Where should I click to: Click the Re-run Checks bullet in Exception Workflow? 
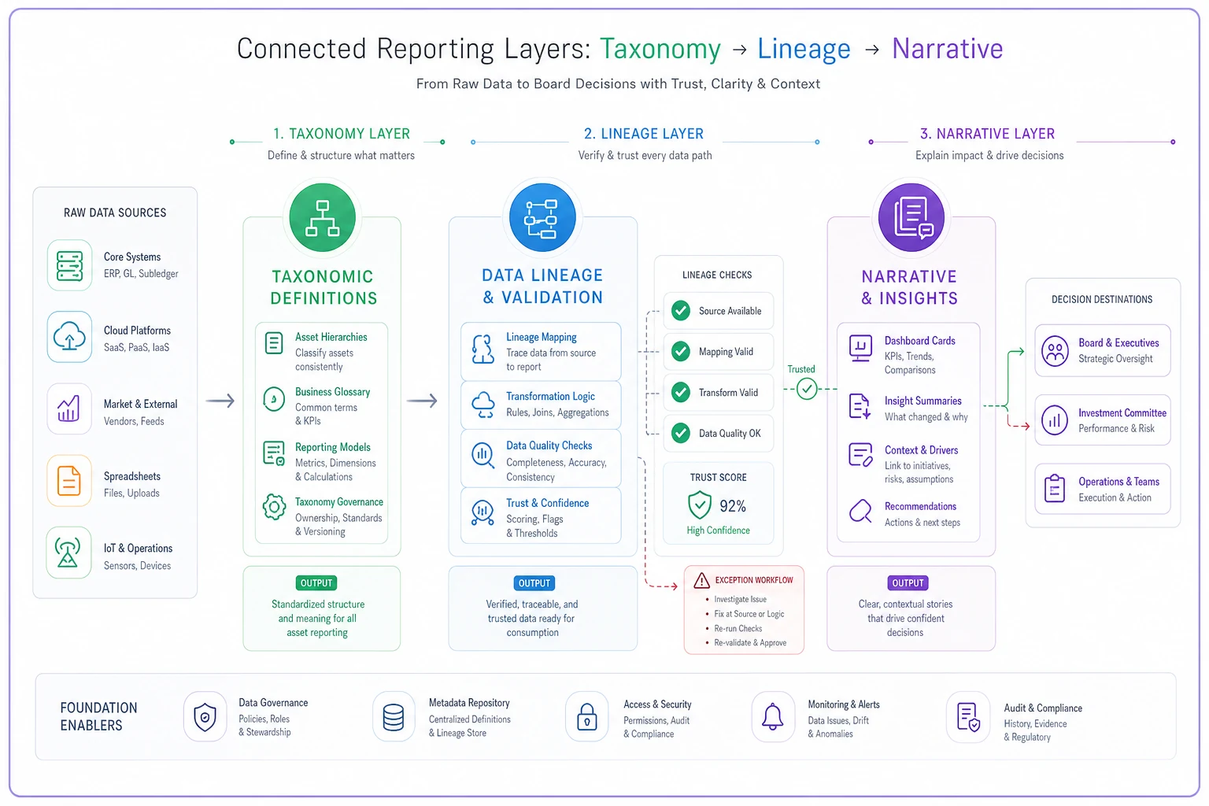coord(738,629)
